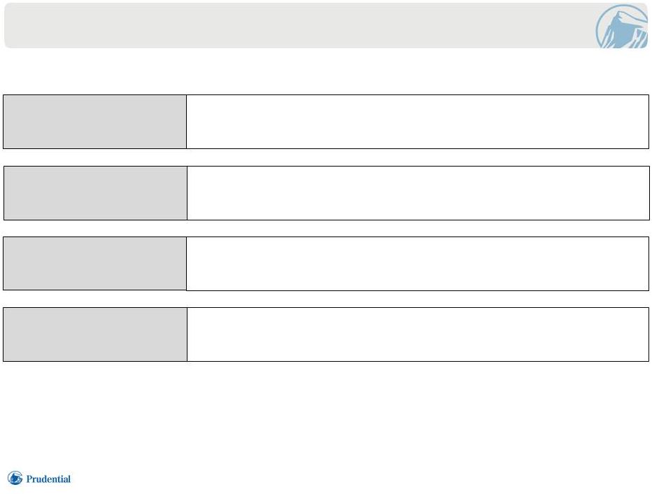Click the gap between second and third rows
Screen dimensions: 652x494
(326, 228)
